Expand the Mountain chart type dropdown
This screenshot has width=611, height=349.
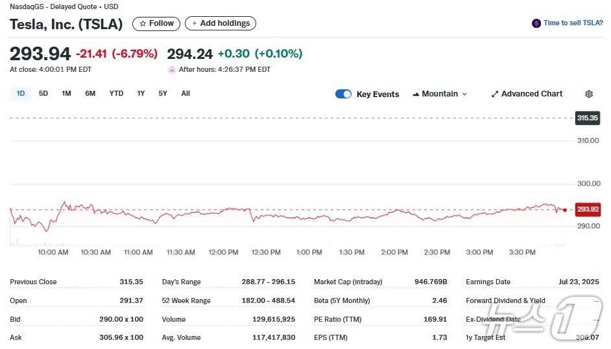464,94
